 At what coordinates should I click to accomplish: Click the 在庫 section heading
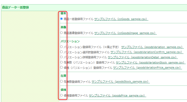(63, 76)
